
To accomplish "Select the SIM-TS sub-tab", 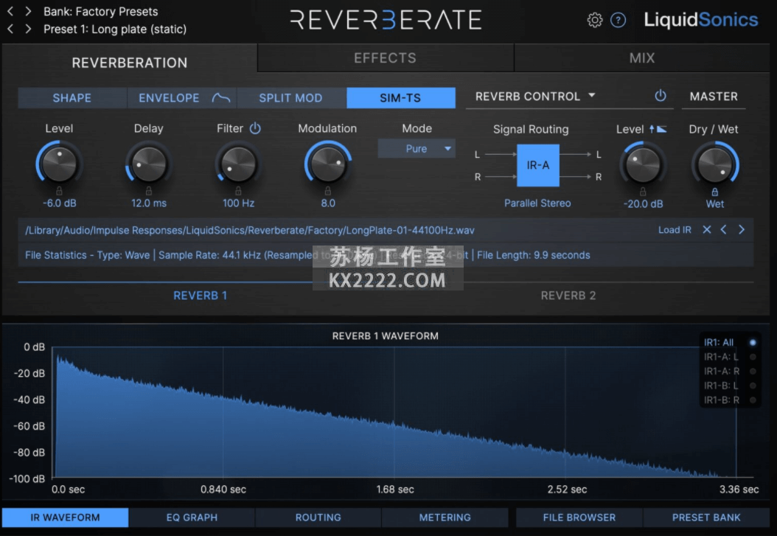I will (400, 98).
